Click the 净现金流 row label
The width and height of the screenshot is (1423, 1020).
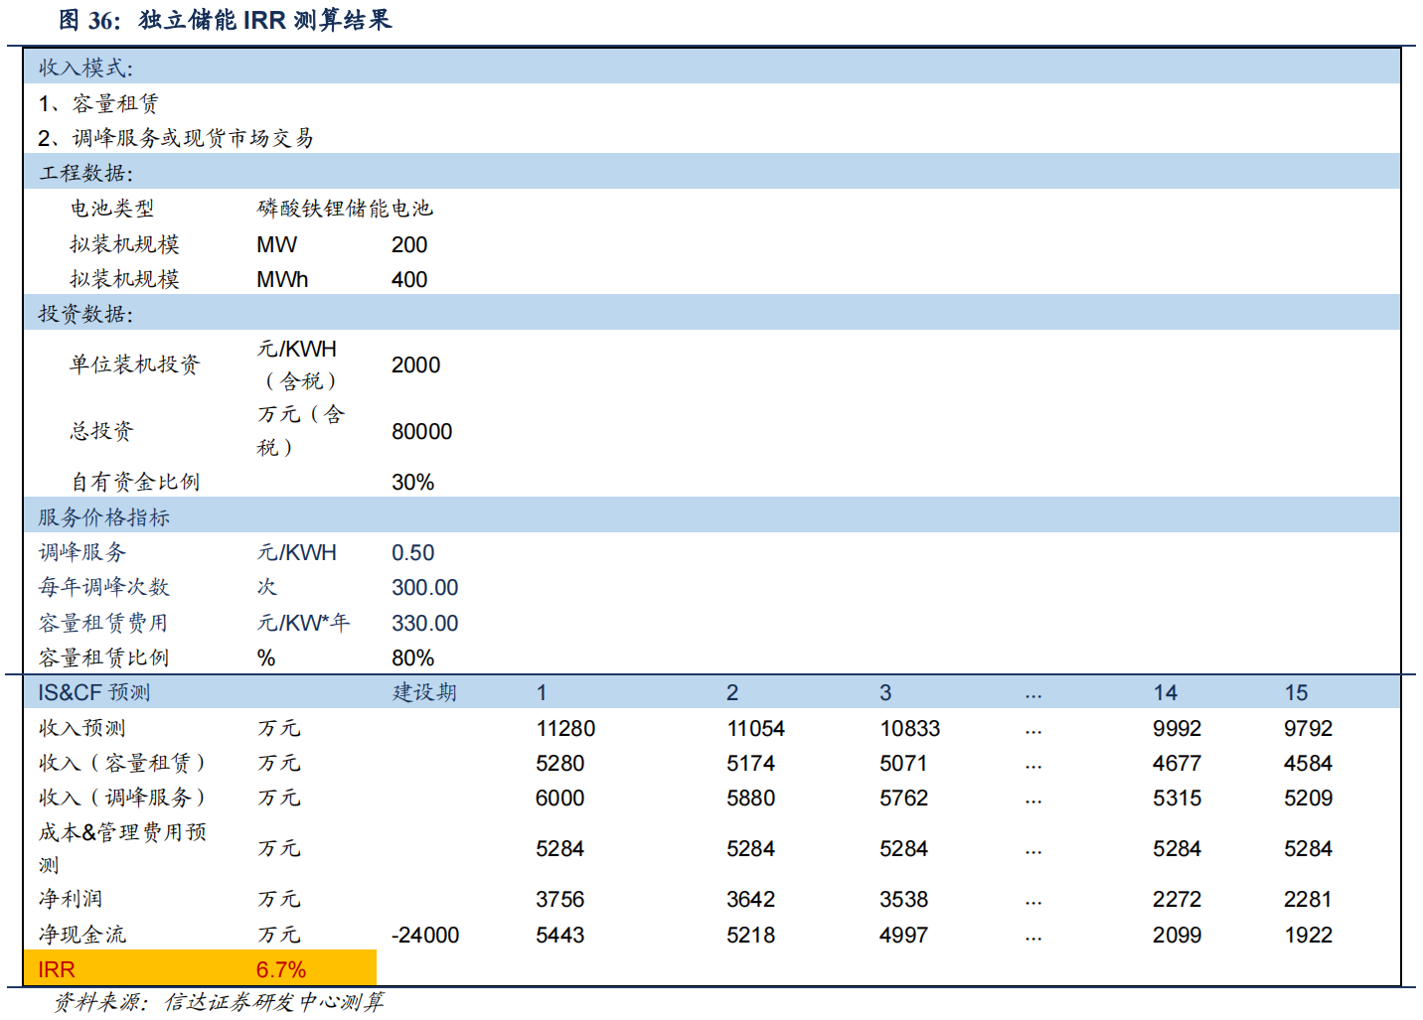point(82,935)
